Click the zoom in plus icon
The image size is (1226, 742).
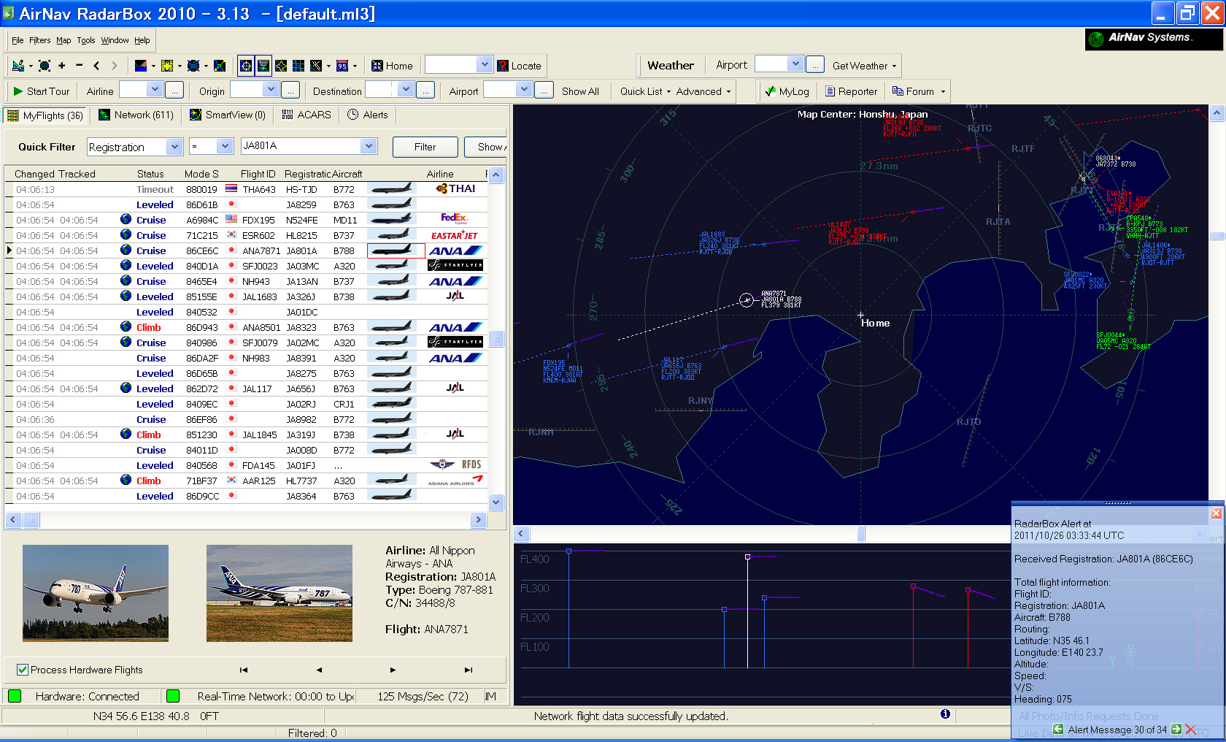click(62, 66)
